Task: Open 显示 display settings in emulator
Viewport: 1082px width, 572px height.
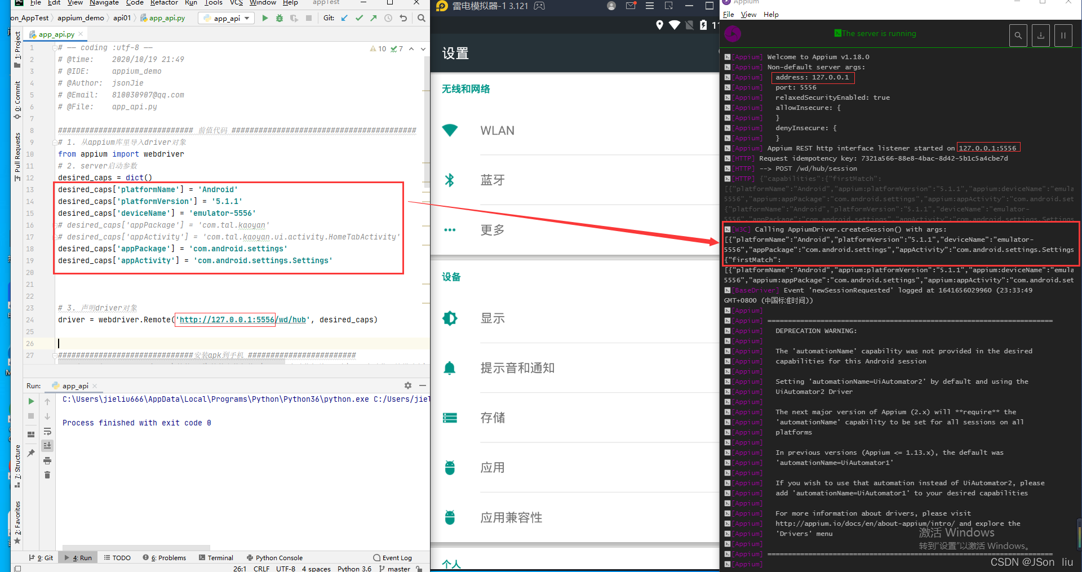Action: point(575,318)
